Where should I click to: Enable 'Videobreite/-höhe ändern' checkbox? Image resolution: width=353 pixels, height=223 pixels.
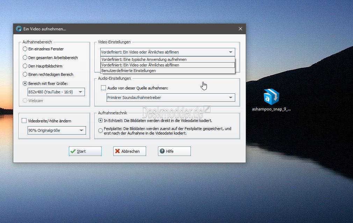click(x=24, y=121)
